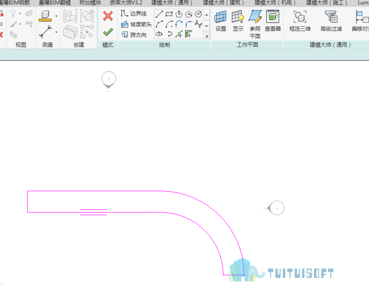The height and width of the screenshot is (285, 369).
Task: Switch to the 晨曦BIM翻模 ribbon tab
Action: point(55,3)
